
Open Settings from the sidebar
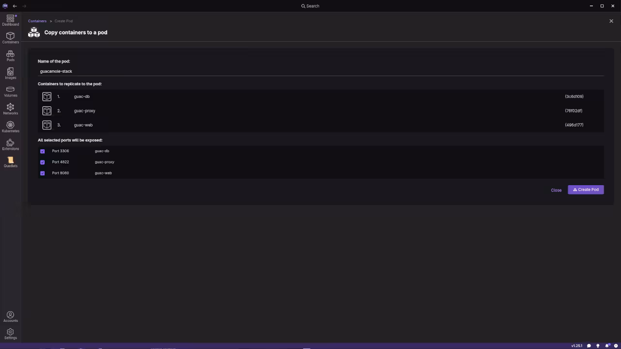point(10,334)
